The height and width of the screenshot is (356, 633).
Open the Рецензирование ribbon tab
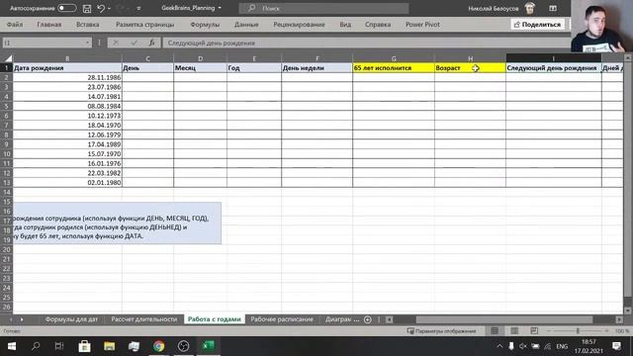[299, 24]
